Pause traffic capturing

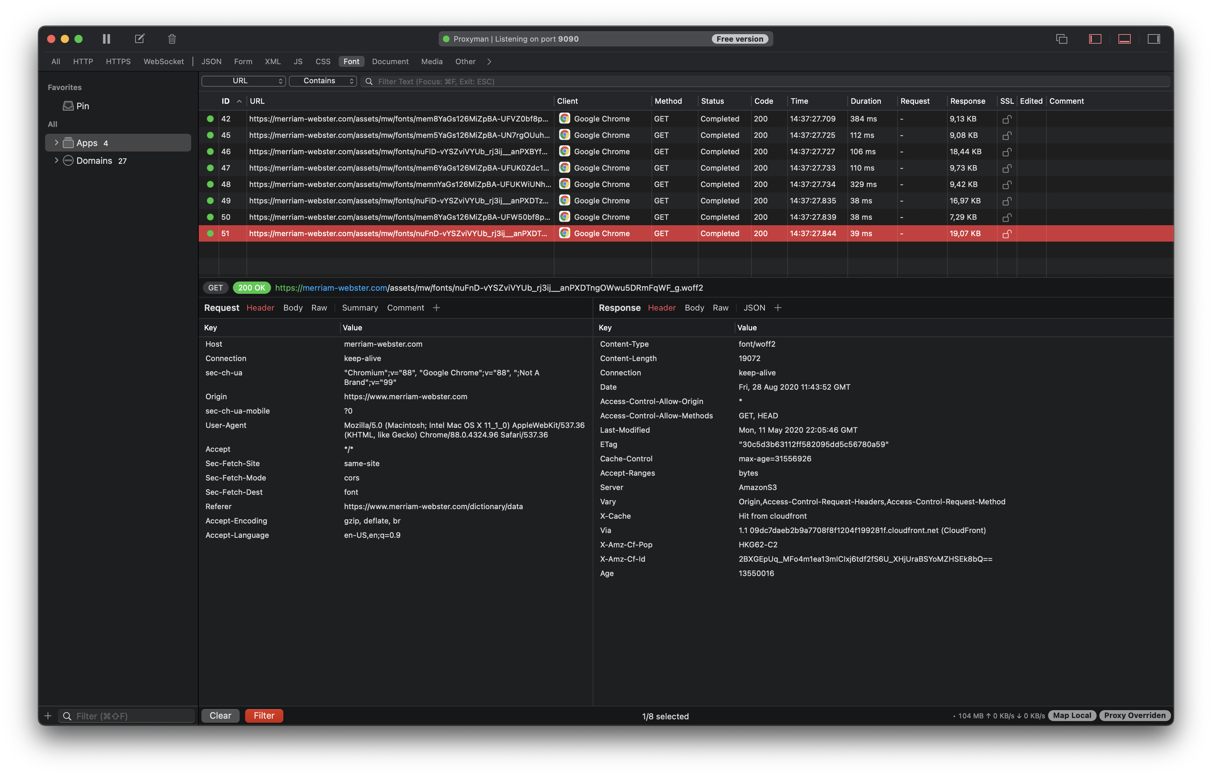coord(106,38)
